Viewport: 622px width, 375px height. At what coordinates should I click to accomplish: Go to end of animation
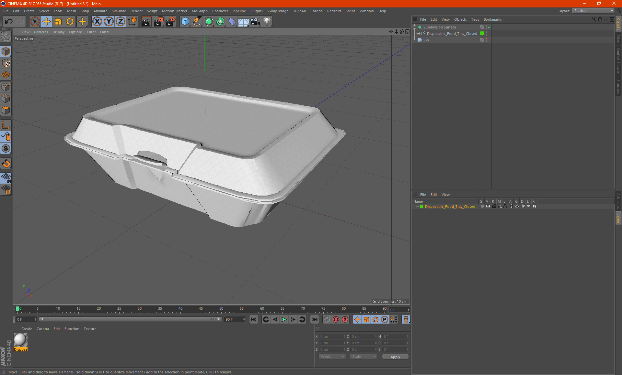tap(314, 319)
